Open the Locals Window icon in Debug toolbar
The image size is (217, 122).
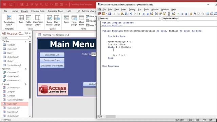[x=208, y=14]
